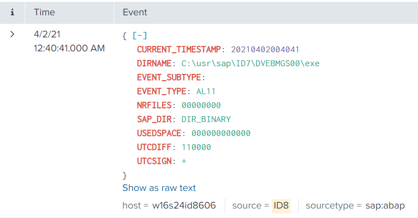Screen dimensions: 418x218
Task: Click the EVENT_TYPE value AL11
Action: pos(206,91)
